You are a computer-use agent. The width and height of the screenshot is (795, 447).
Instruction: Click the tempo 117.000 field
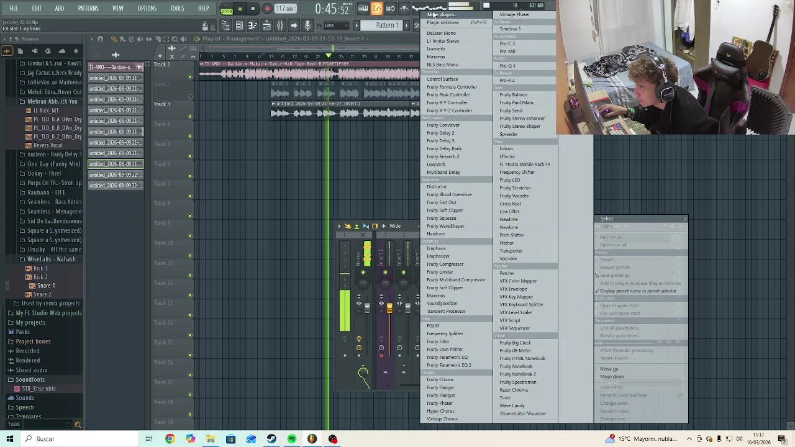click(x=285, y=9)
